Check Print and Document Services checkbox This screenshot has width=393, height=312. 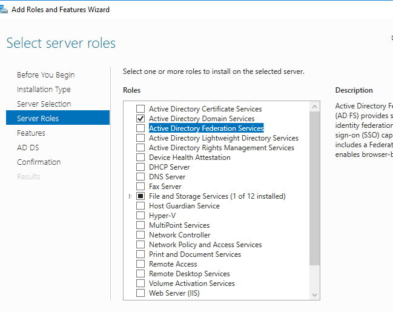(140, 254)
